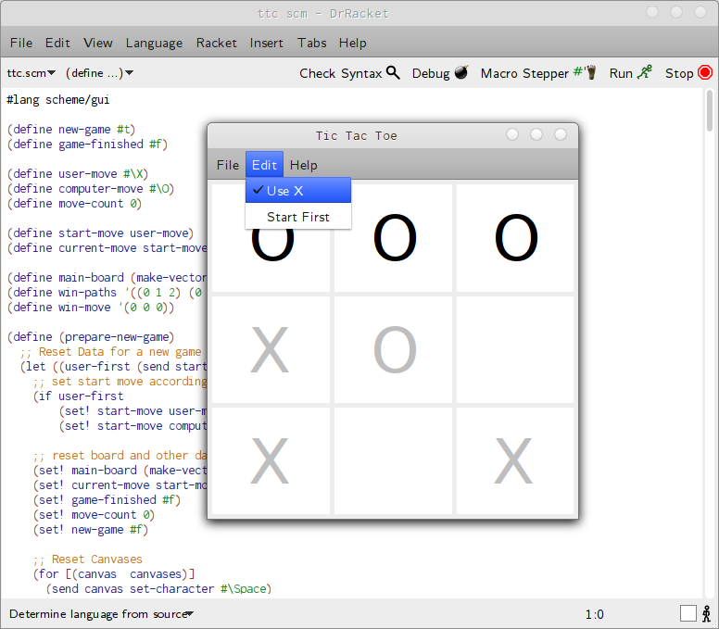Close the Tic Tac Toe Edit menu
719x629 pixels.
(265, 165)
